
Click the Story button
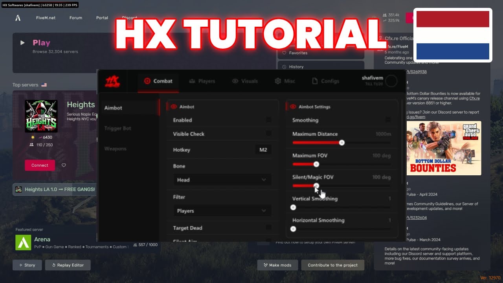[x=27, y=265]
